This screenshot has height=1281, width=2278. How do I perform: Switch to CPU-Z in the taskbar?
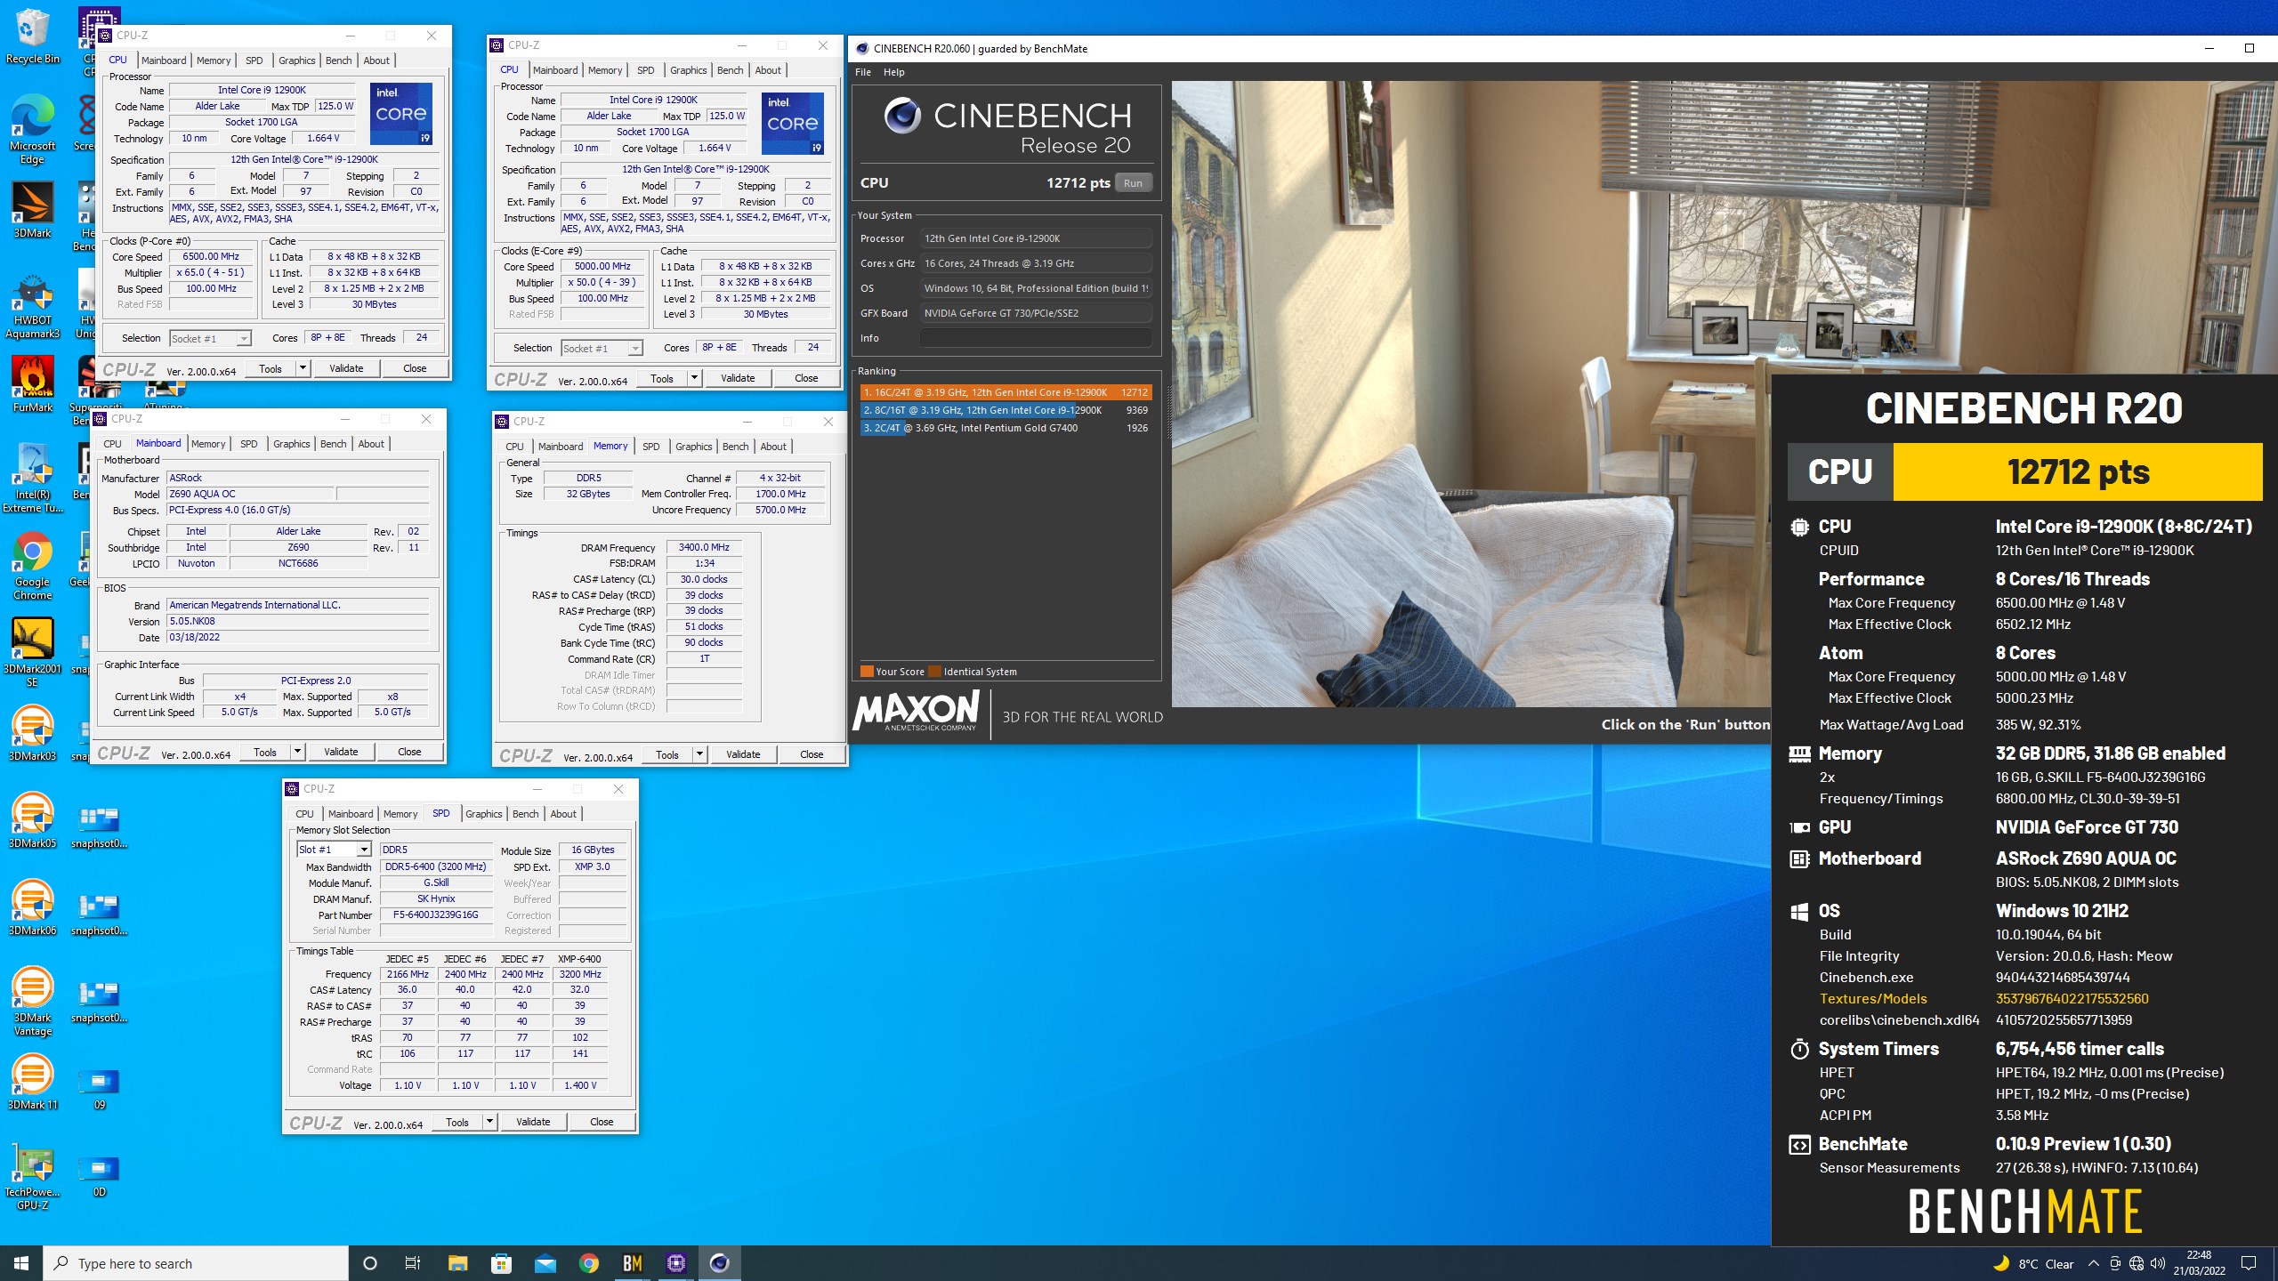click(676, 1263)
